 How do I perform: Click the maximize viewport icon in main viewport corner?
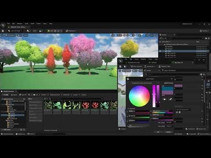156,35
